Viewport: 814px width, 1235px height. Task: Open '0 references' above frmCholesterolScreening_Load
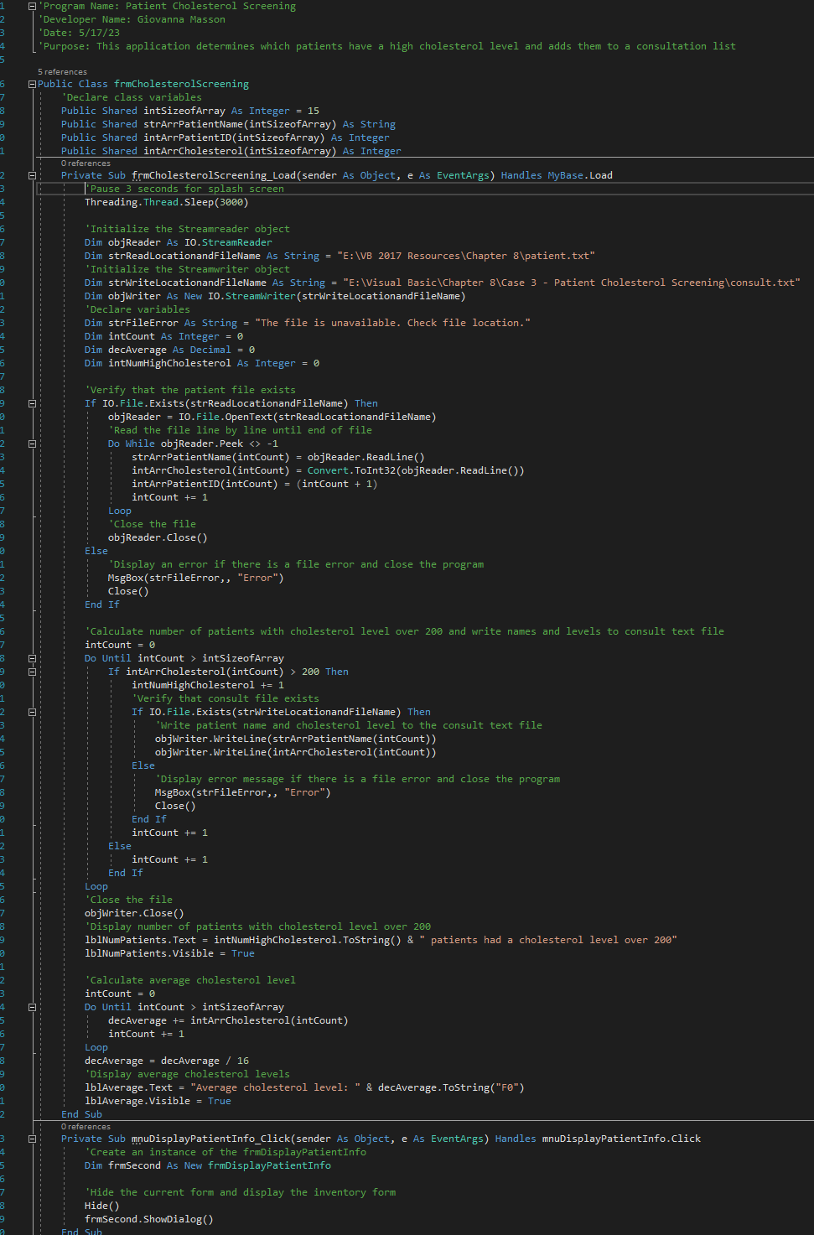[x=86, y=163]
